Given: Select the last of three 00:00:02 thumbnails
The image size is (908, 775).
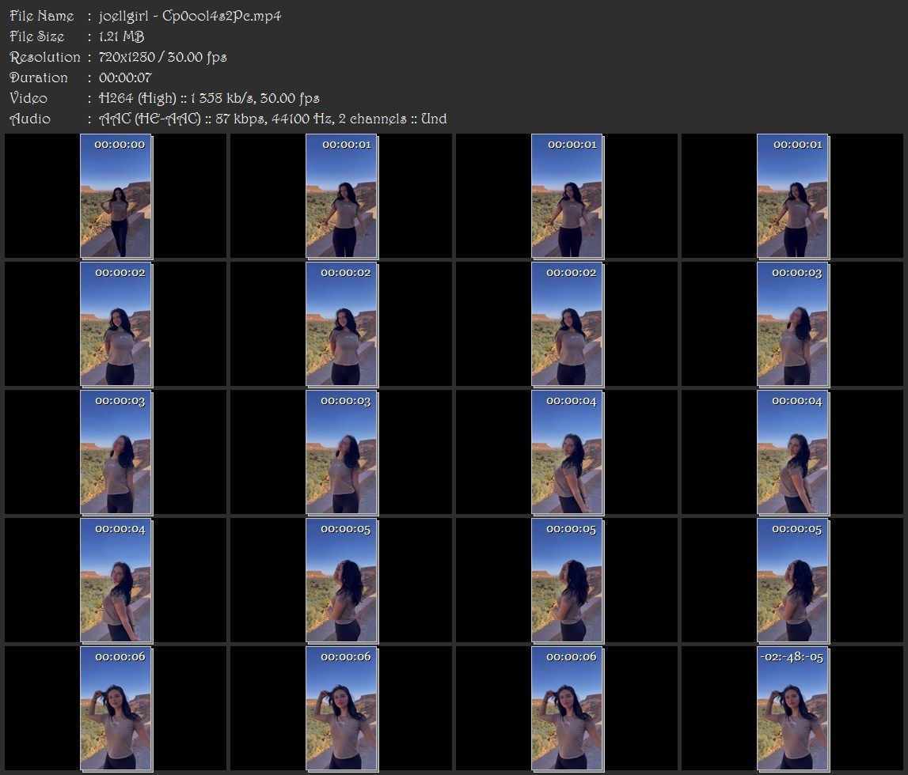Looking at the screenshot, I should [567, 324].
